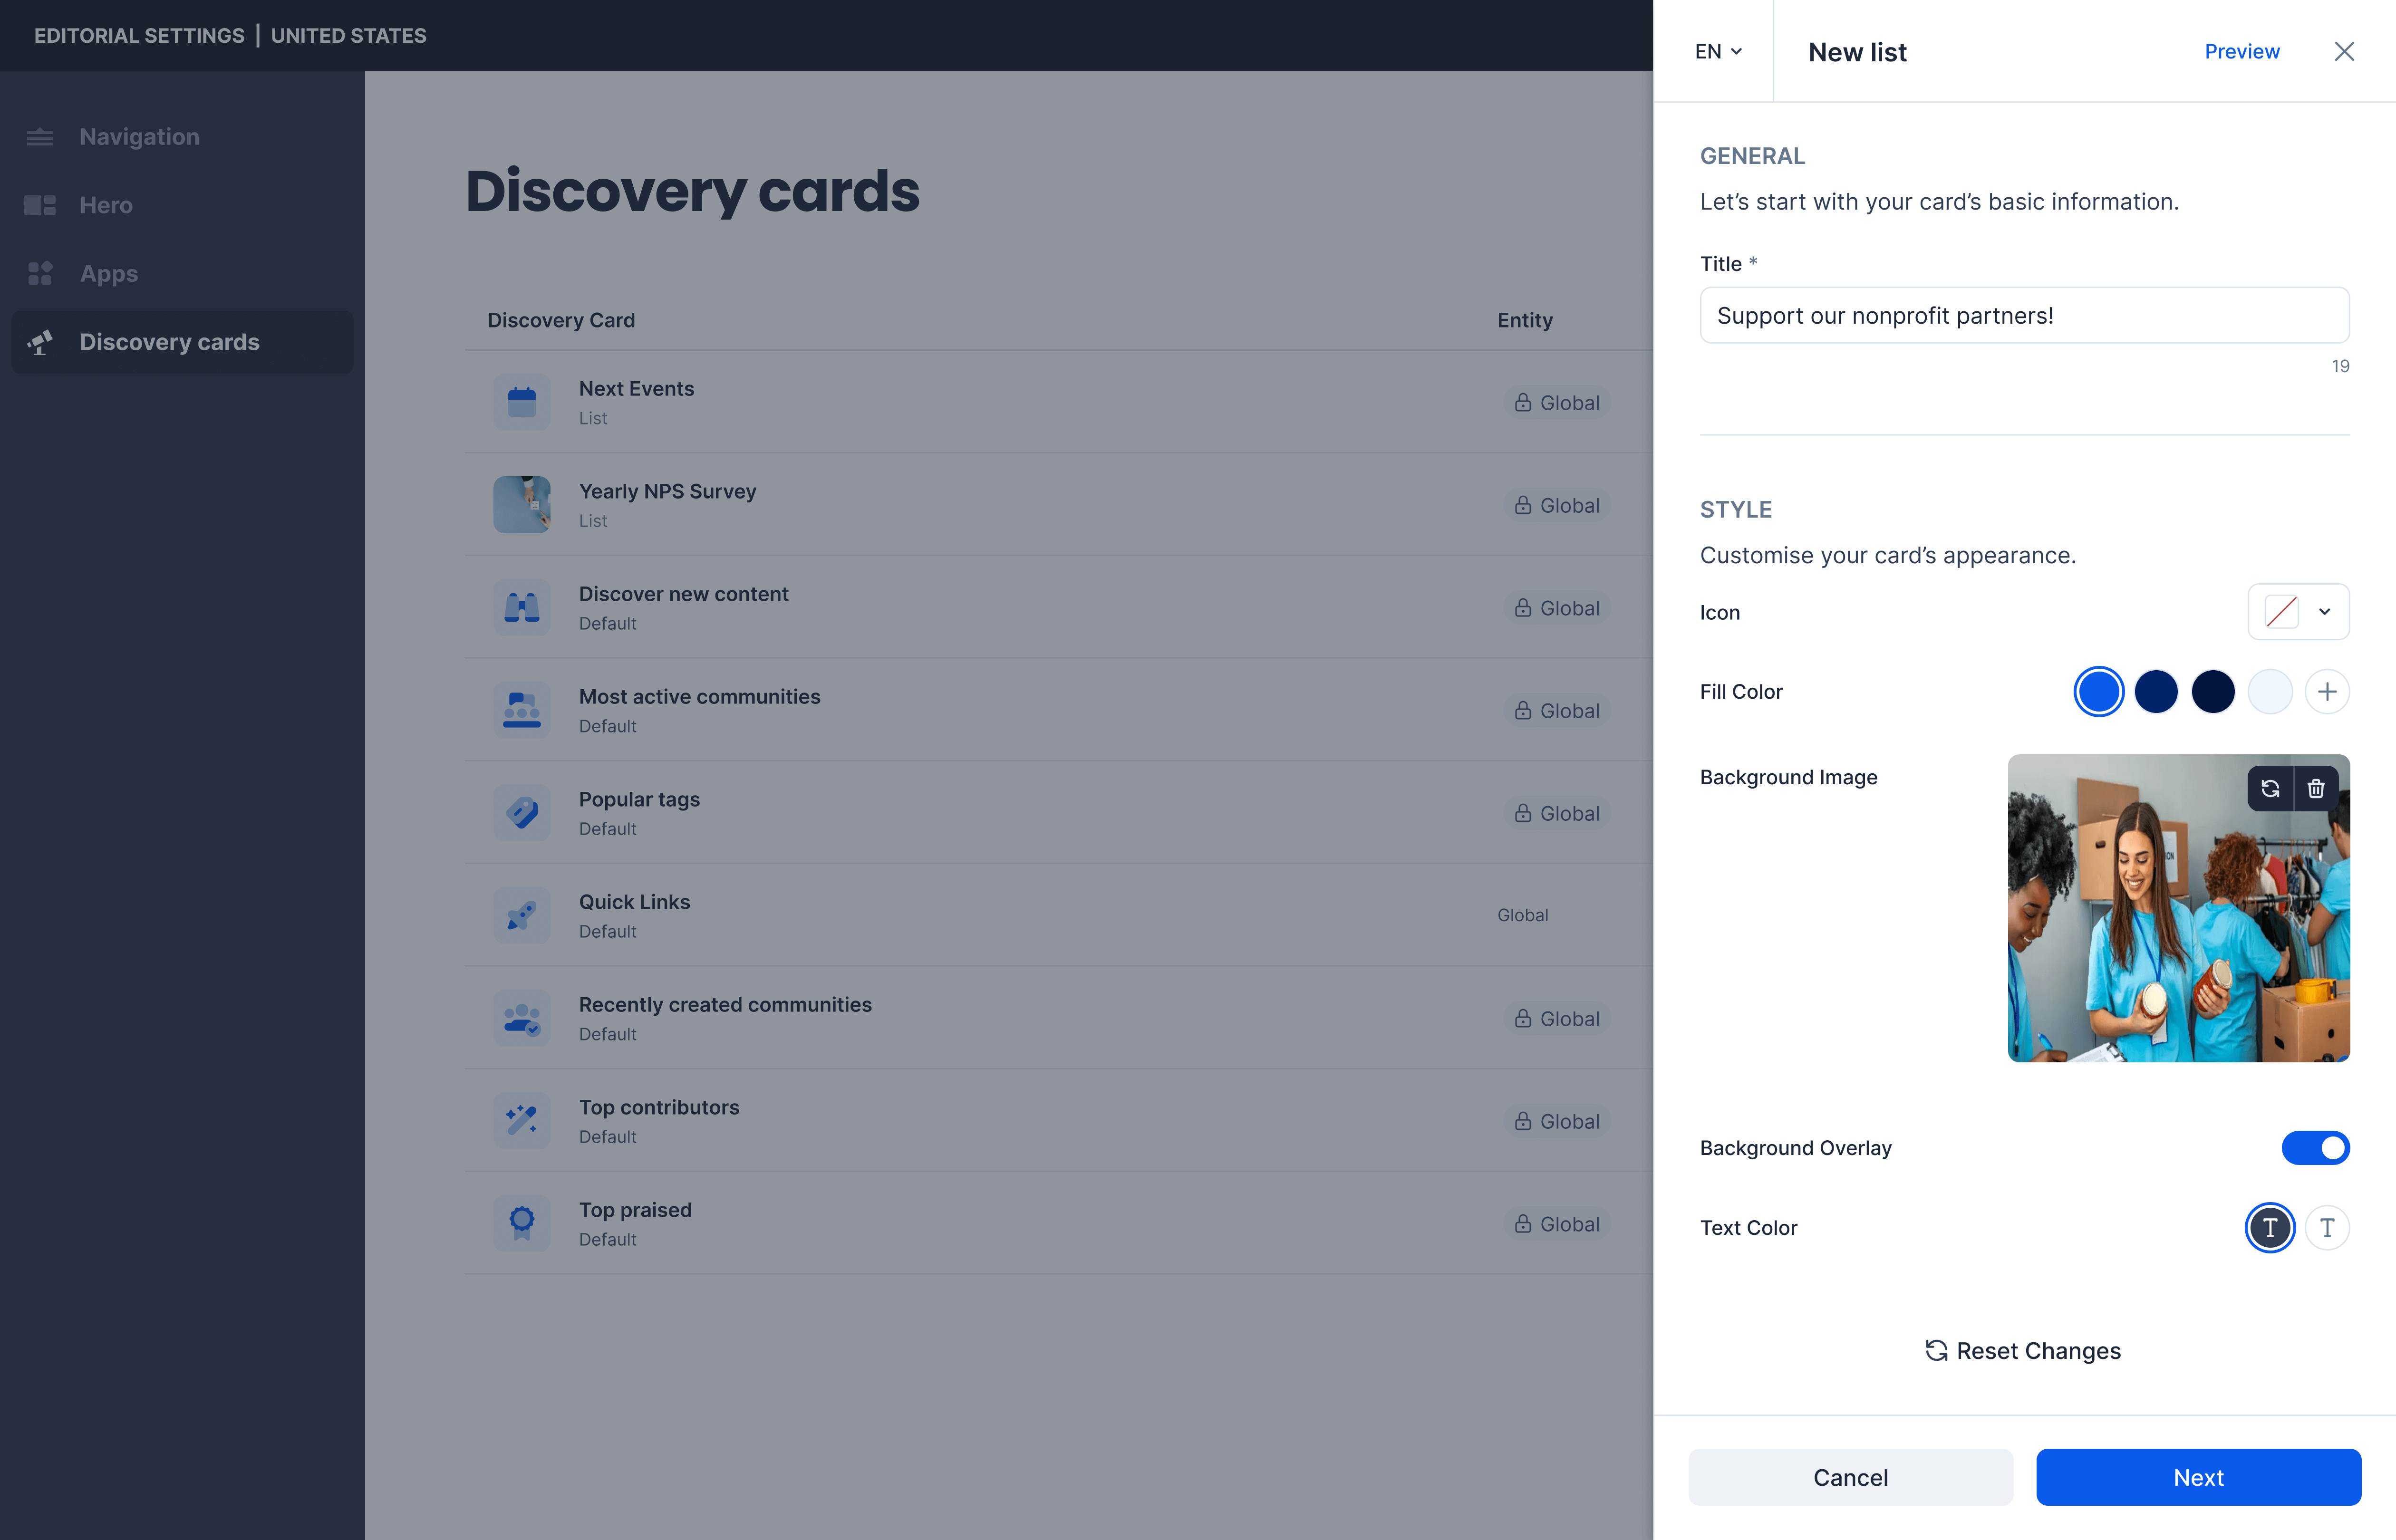This screenshot has height=1540, width=2396.
Task: Click the magic wand icon of Top contributors
Action: point(522,1121)
